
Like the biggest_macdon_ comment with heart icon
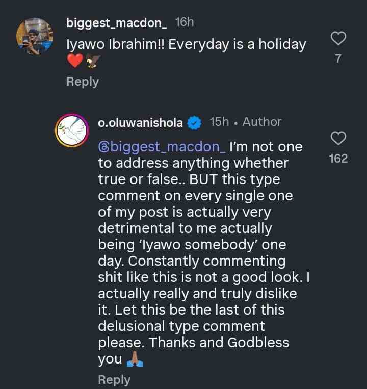tap(338, 38)
